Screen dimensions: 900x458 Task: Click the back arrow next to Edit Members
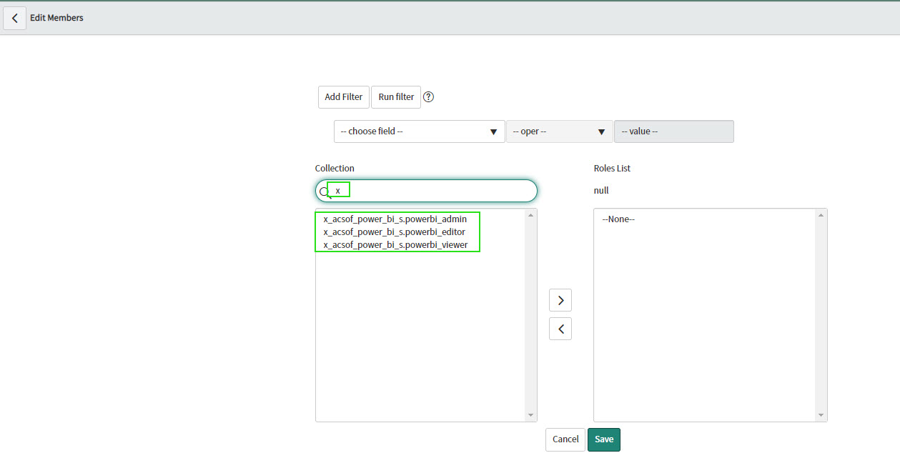[x=15, y=18]
